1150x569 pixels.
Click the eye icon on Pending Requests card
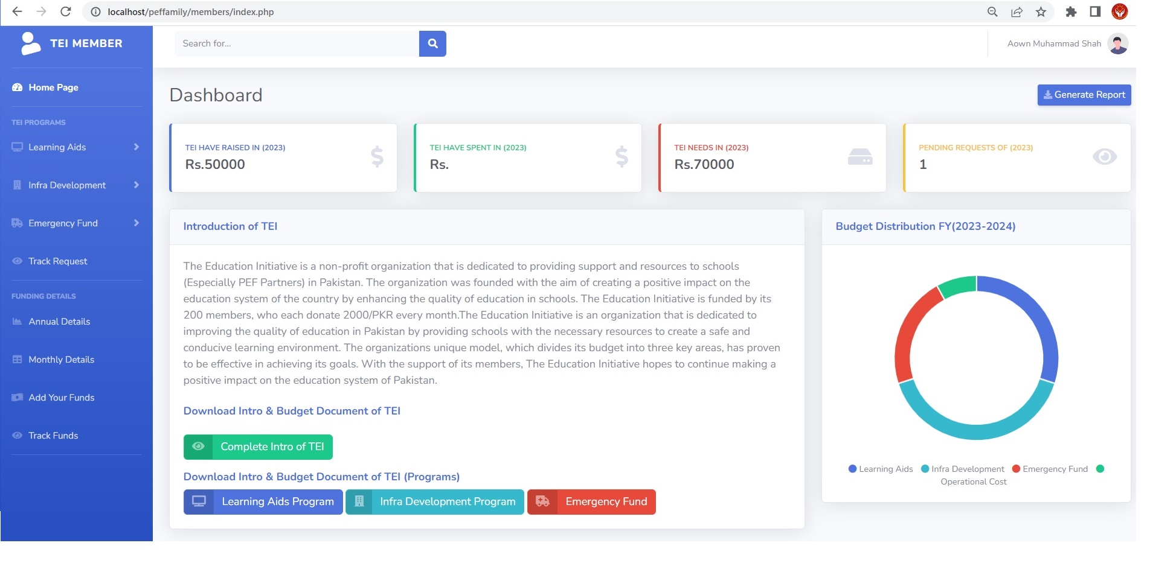pyautogui.click(x=1105, y=157)
